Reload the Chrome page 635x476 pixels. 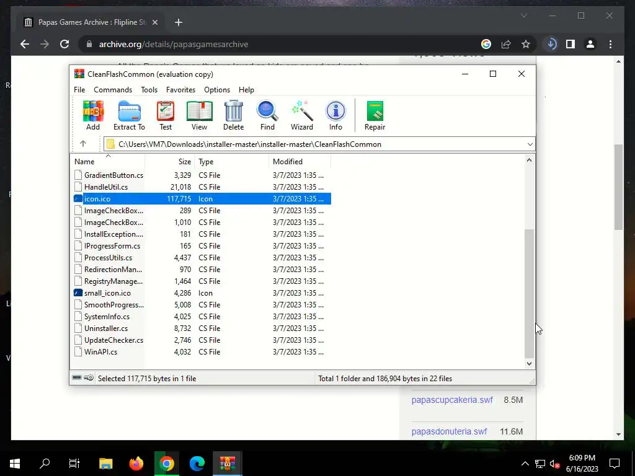[x=64, y=44]
